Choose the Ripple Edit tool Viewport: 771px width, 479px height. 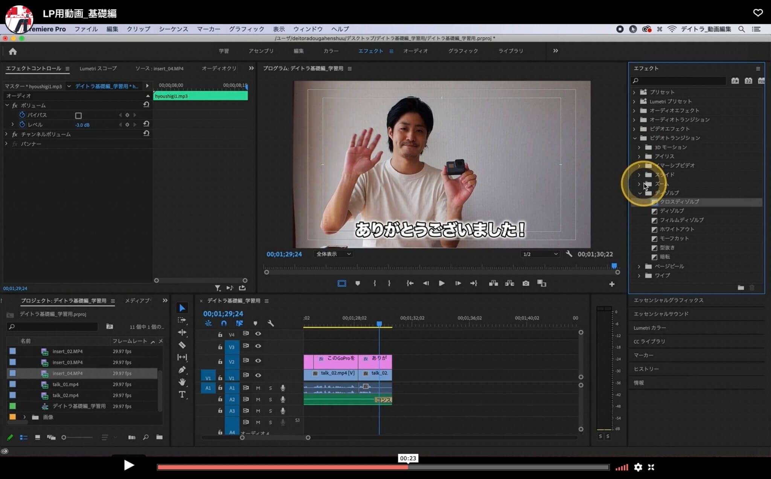coord(182,332)
